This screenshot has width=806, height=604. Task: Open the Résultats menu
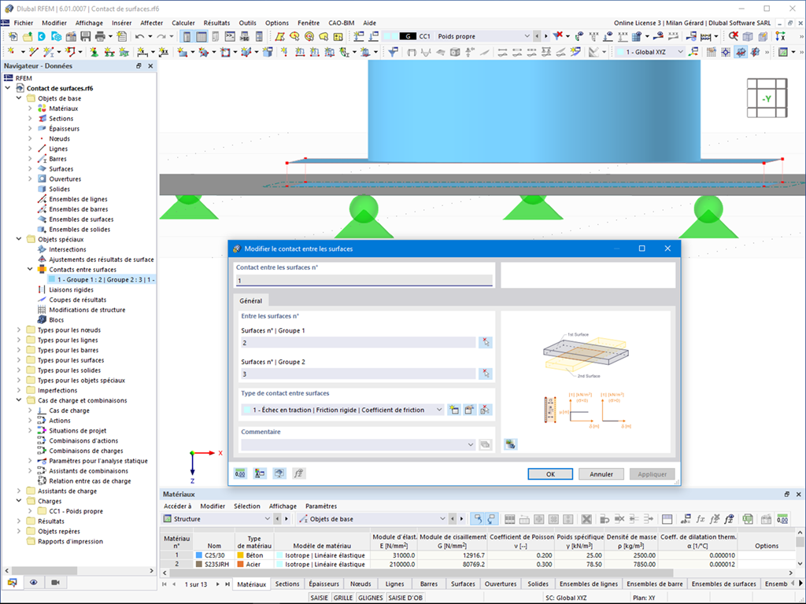tap(216, 23)
